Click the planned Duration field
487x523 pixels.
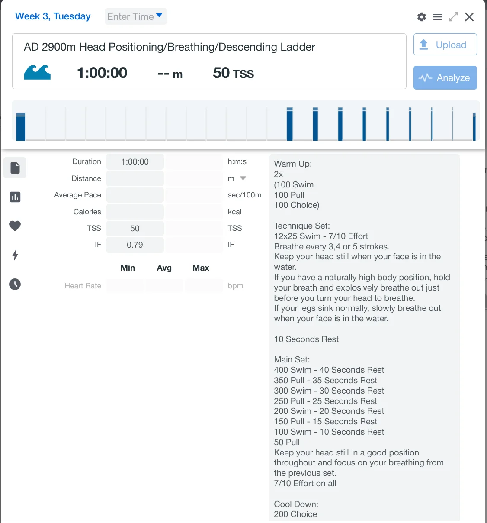point(135,162)
